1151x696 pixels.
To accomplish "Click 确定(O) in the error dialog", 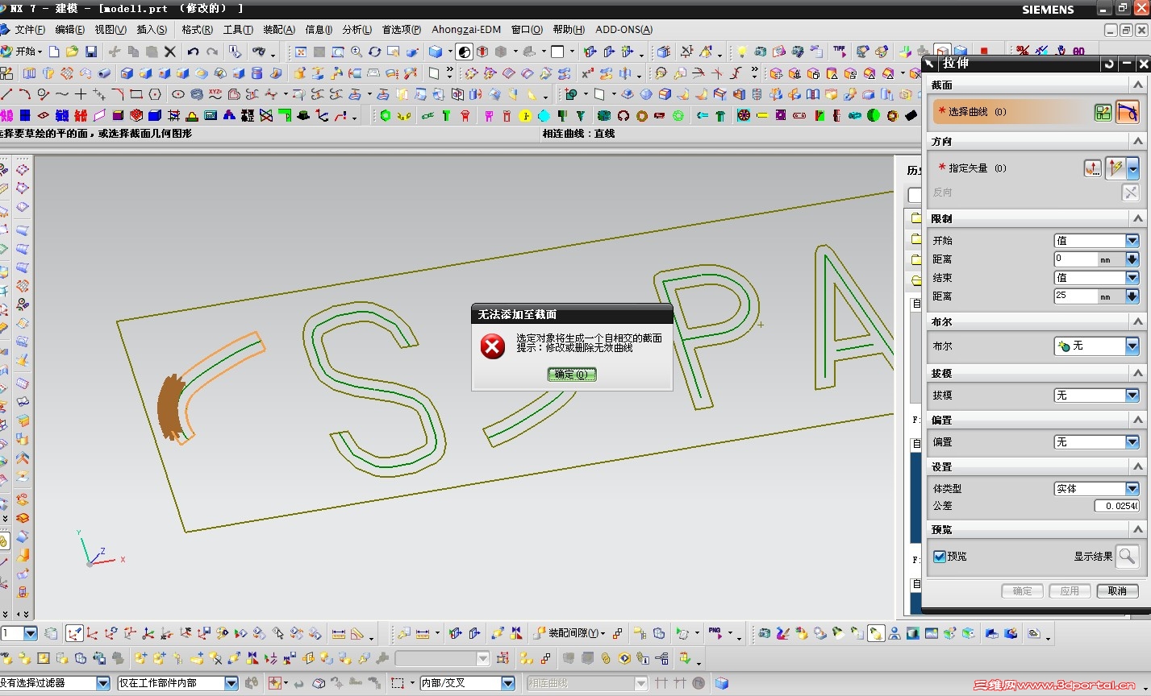I will (572, 375).
